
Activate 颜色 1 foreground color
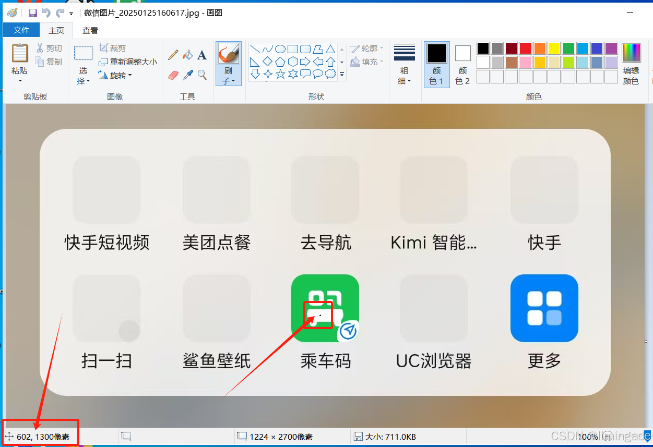[437, 64]
